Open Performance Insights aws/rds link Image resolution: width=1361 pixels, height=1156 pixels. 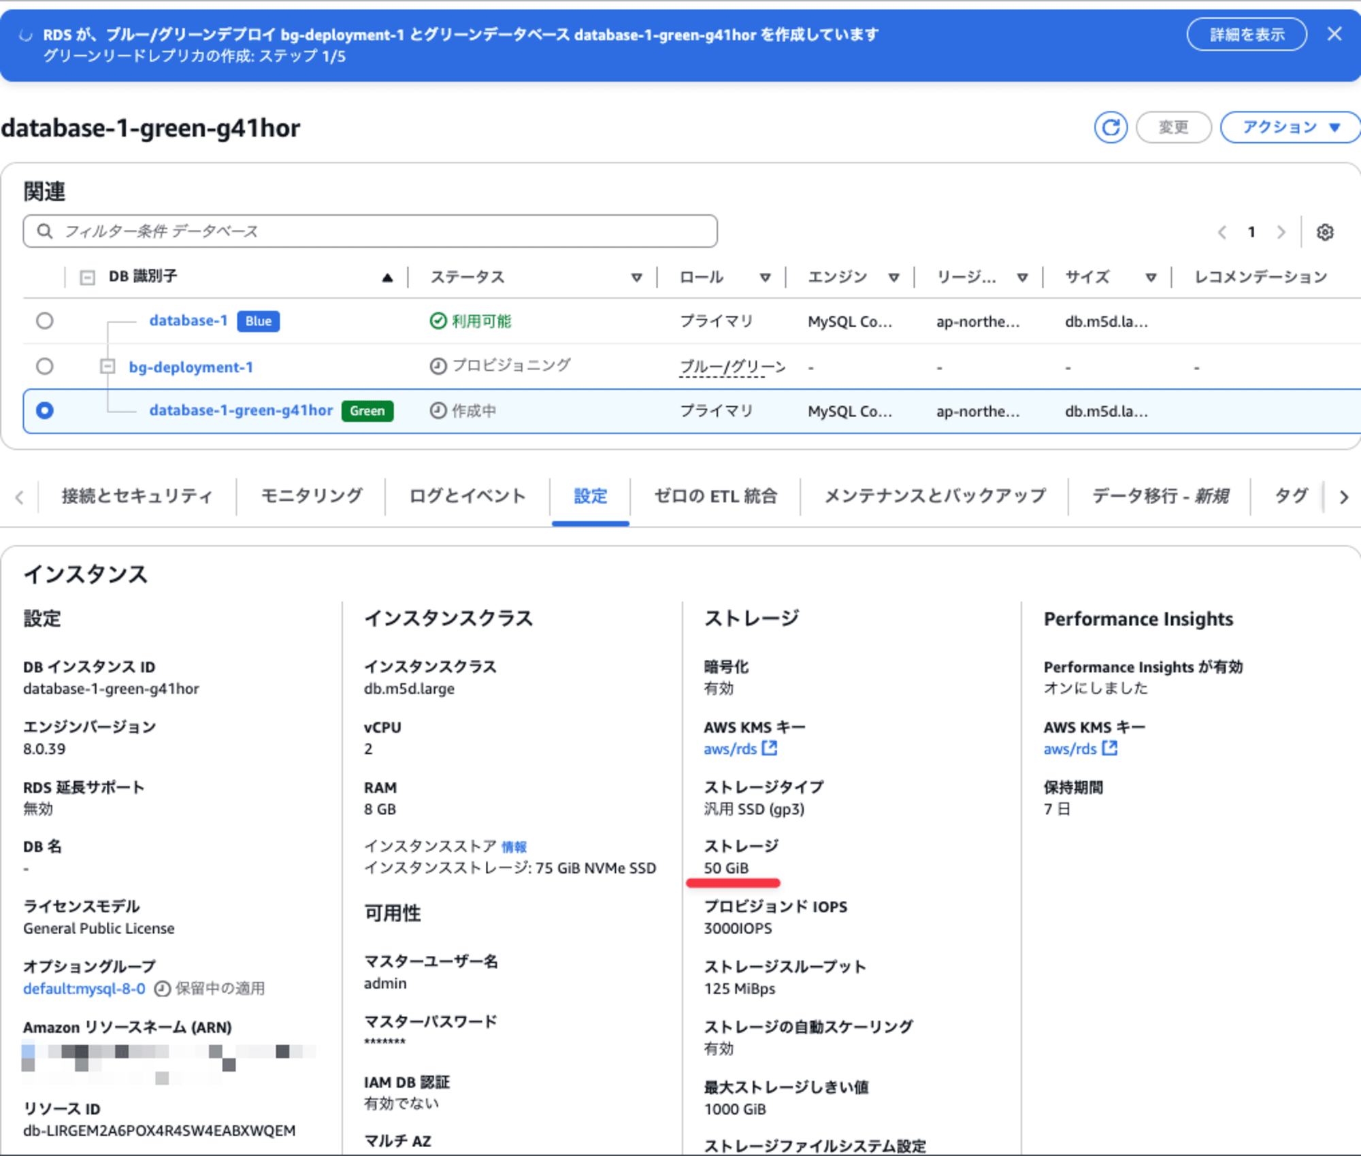(x=1070, y=748)
